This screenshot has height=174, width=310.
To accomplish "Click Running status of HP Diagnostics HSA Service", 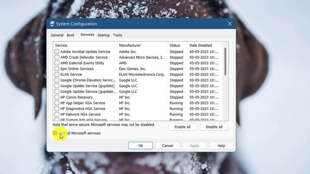I will click(176, 109).
